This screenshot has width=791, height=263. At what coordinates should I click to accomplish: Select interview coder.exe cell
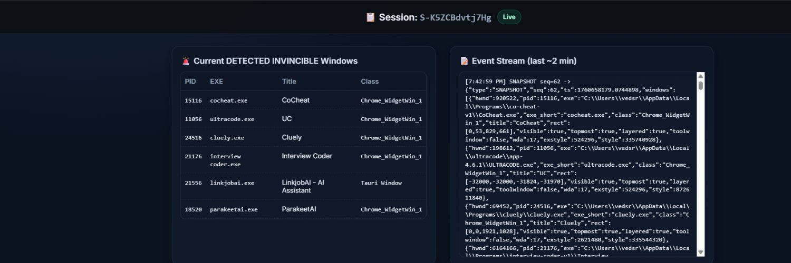(226, 160)
